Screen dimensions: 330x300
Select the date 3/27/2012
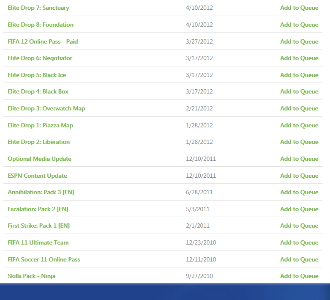click(199, 41)
